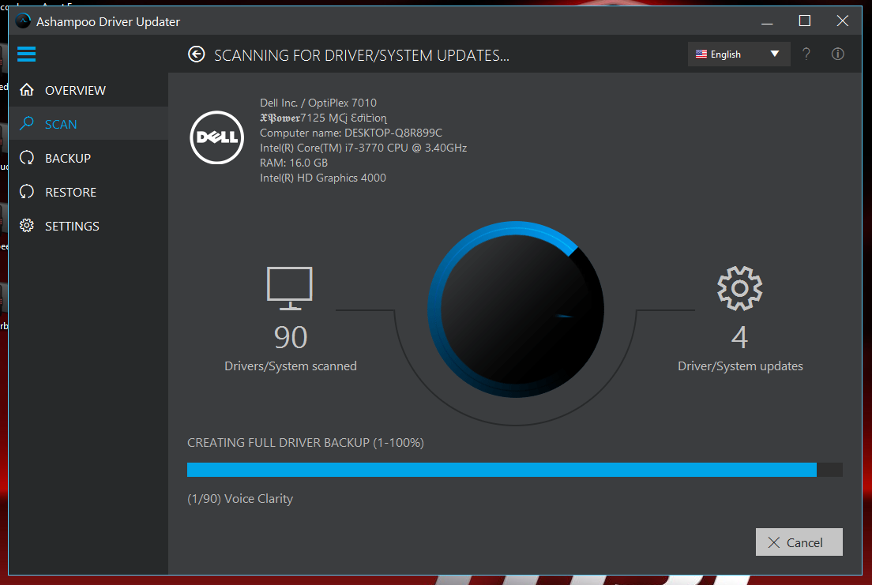Expand the English language dropdown
872x585 pixels.
(739, 54)
